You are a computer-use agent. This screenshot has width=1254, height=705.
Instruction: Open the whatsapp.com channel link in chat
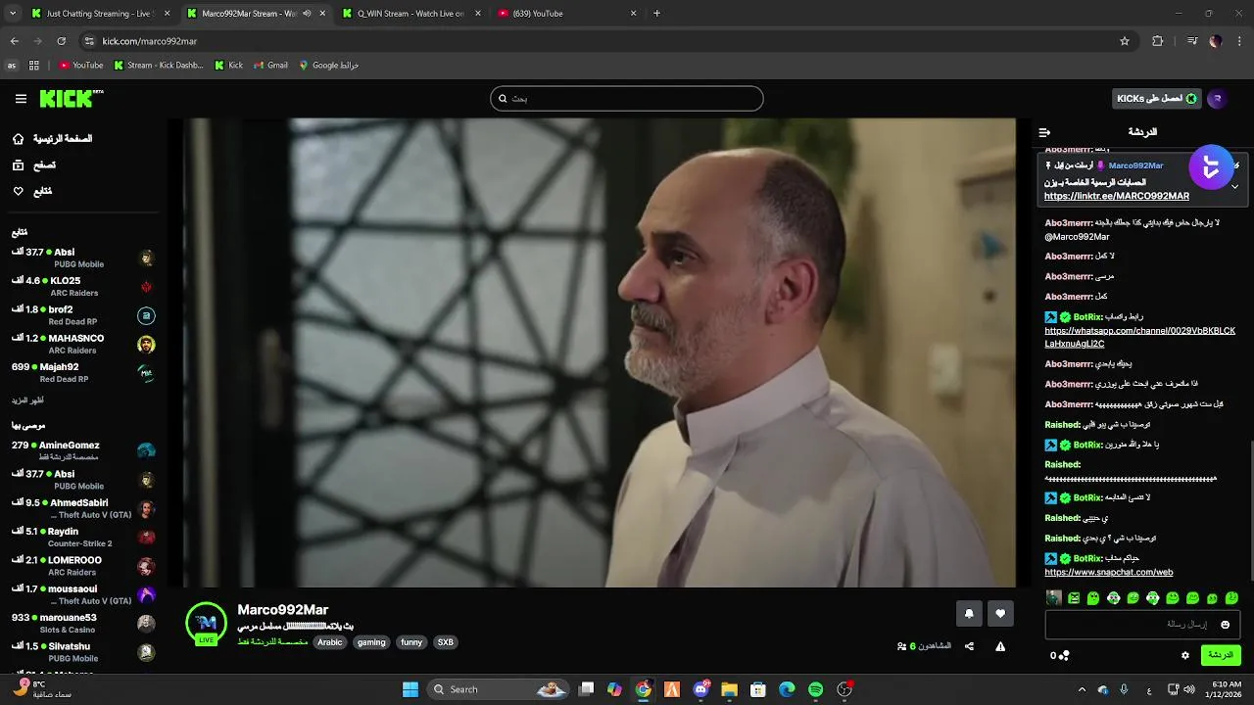1139,337
